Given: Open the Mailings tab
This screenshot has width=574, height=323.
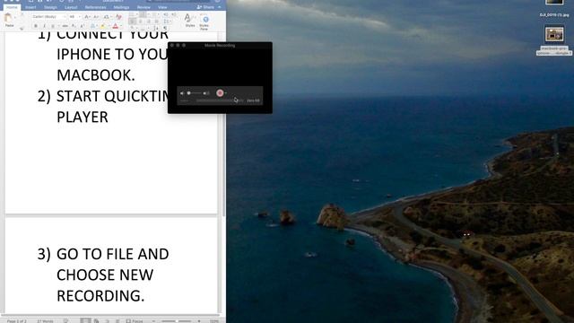Looking at the screenshot, I should 121,7.
